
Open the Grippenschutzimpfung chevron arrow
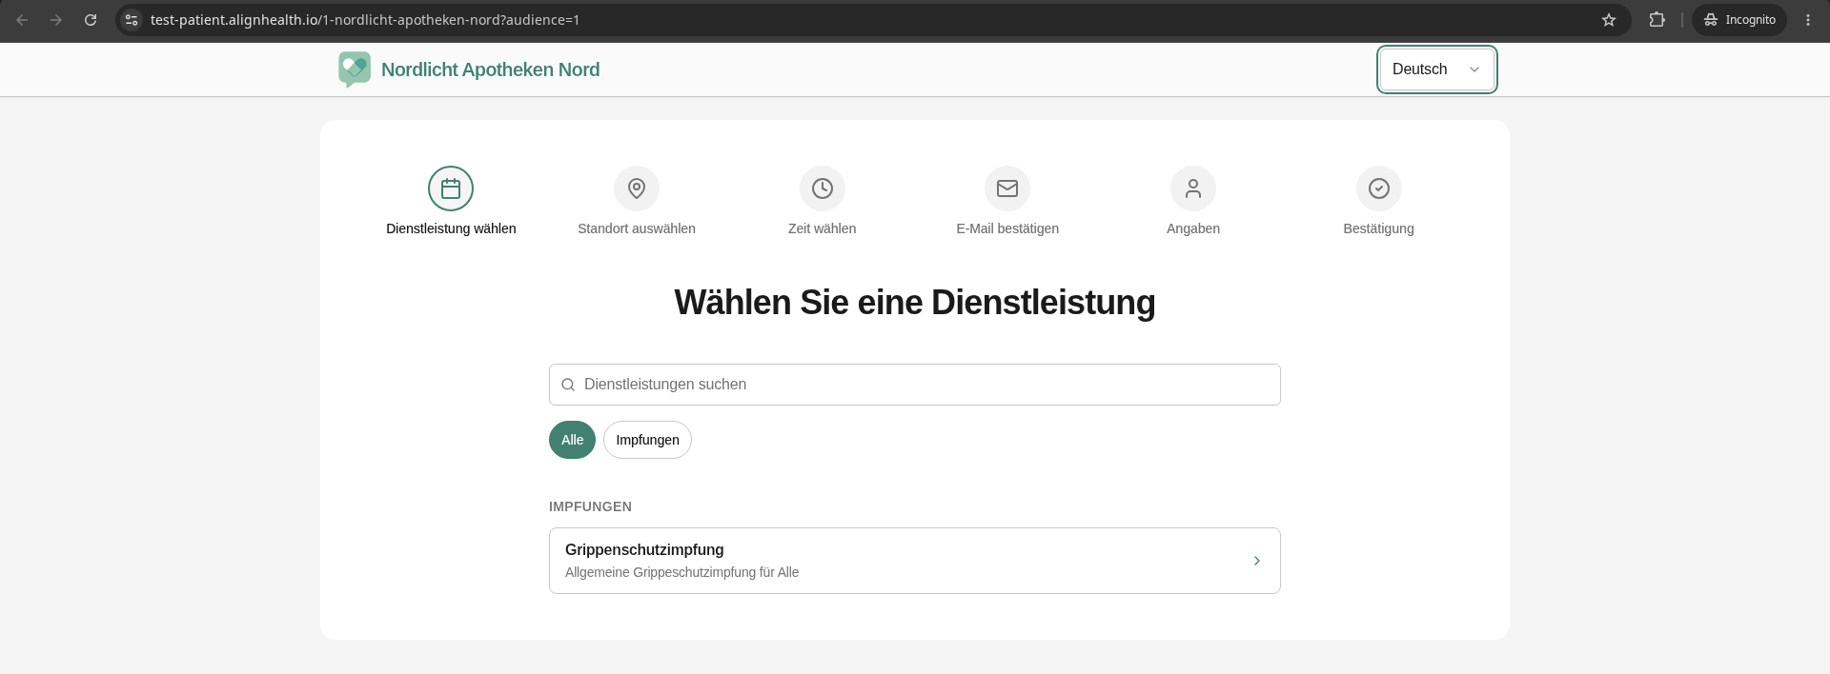tap(1257, 561)
